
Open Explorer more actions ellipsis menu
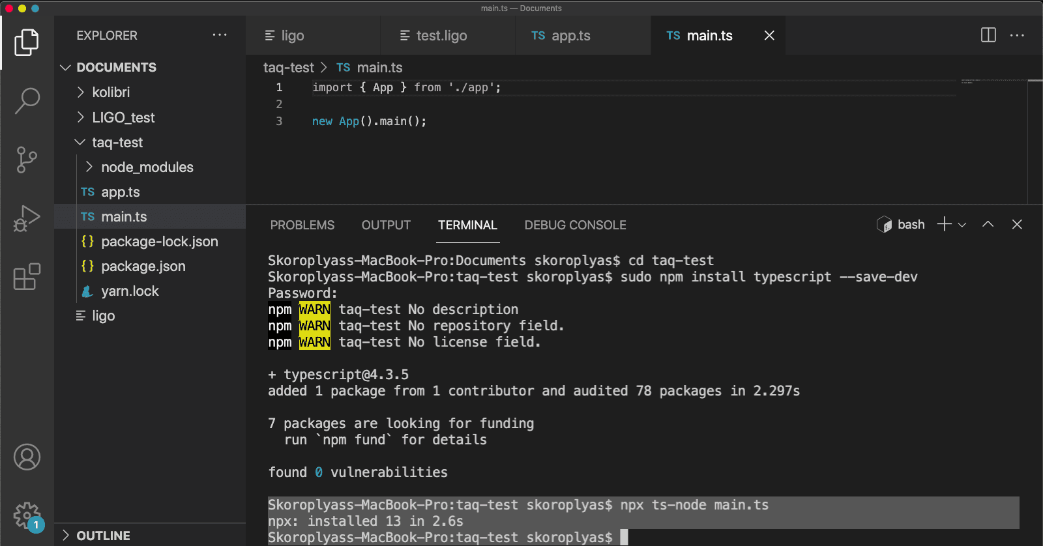coord(220,35)
